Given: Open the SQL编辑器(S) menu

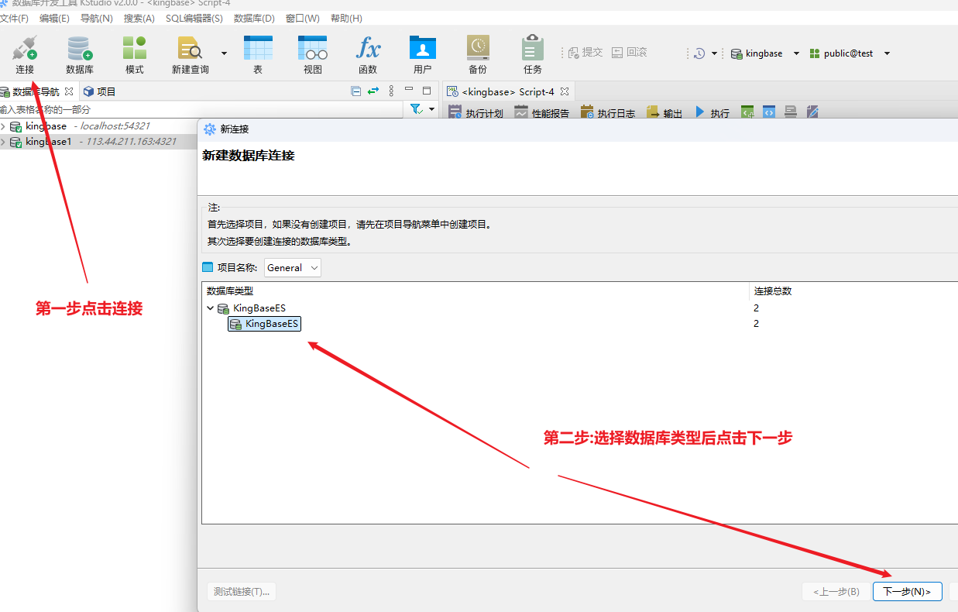Looking at the screenshot, I should pyautogui.click(x=194, y=18).
